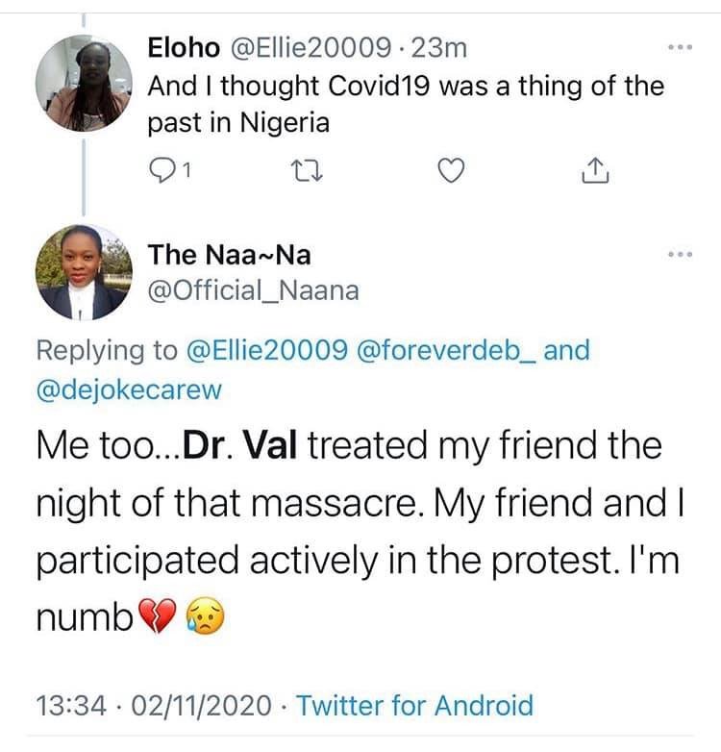Open the @Ellie20009 handle beside Eloho

(311, 48)
